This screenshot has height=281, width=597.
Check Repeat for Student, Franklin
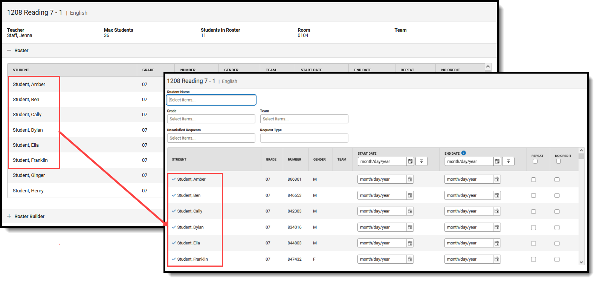pos(533,260)
